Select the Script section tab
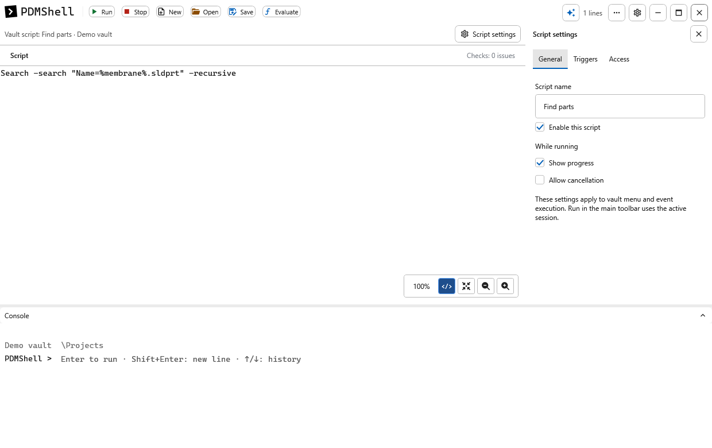The image size is (712, 448). click(19, 56)
